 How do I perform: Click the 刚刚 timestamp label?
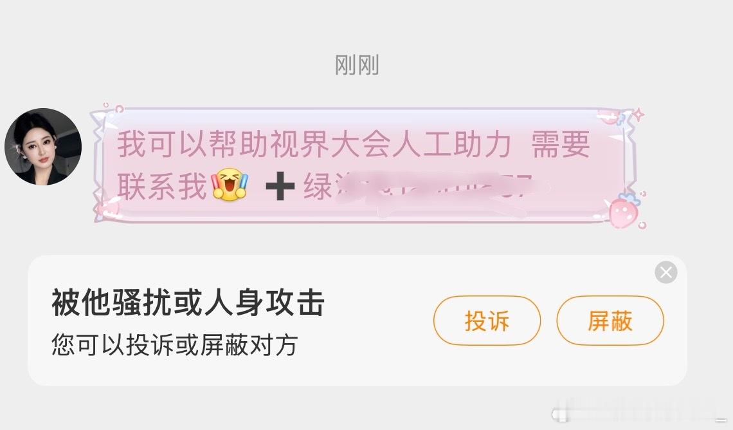point(357,65)
